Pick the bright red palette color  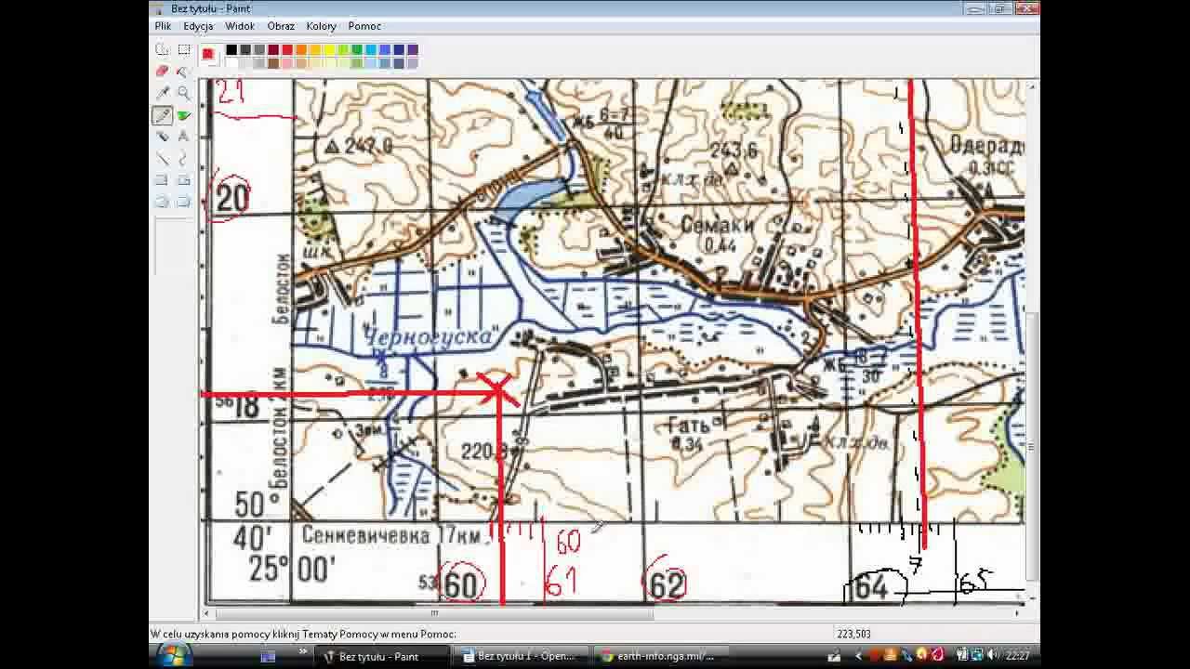pyautogui.click(x=287, y=49)
